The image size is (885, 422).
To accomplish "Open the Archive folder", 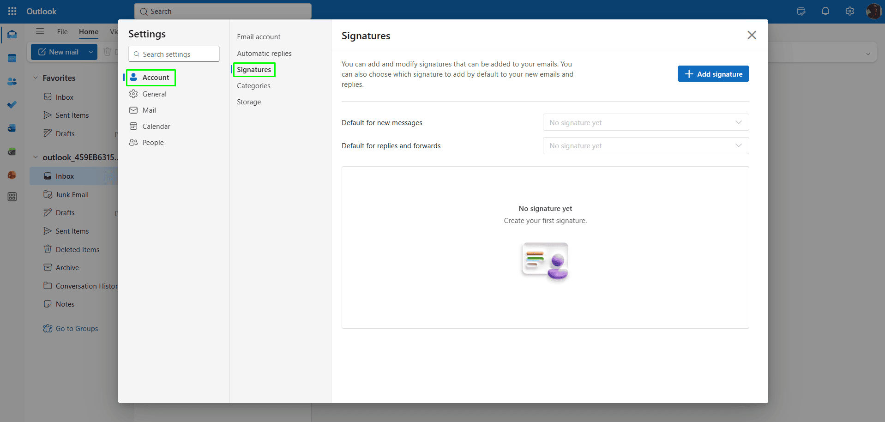I will (67, 267).
